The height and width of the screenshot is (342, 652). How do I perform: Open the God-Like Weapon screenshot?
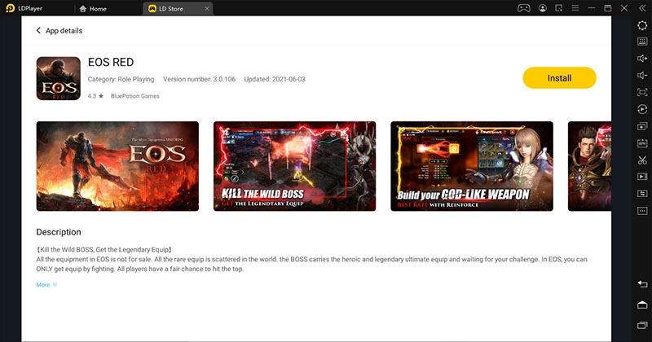[472, 166]
